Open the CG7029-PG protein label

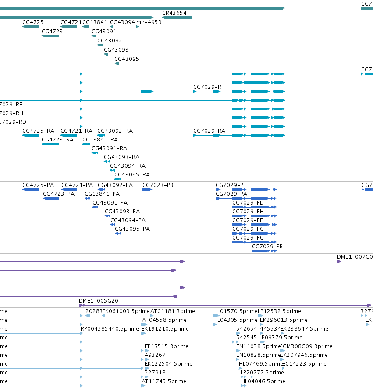[248, 229]
